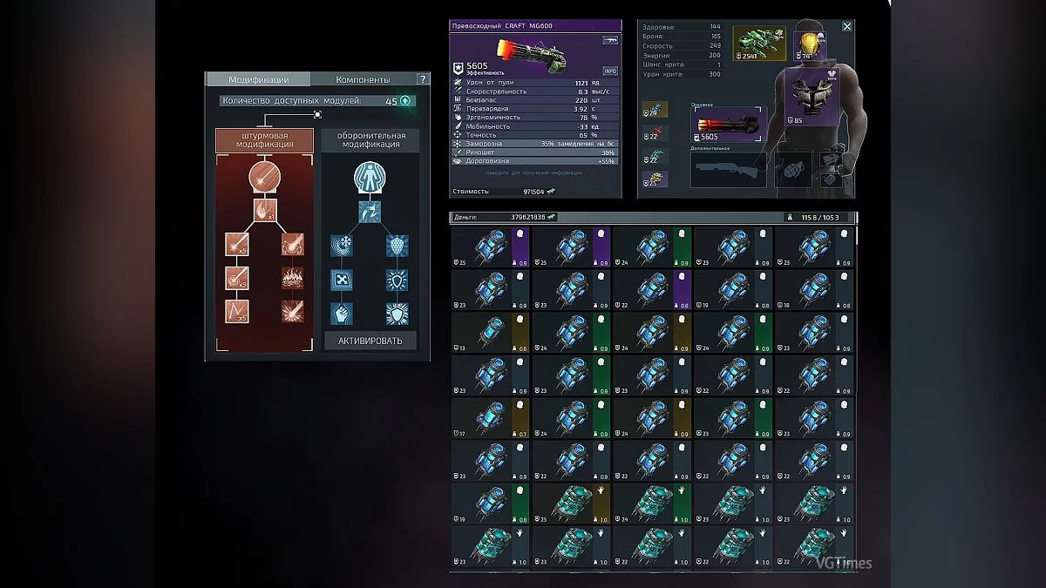Select the оборонительная модификация header
The image size is (1046, 588).
pos(370,140)
